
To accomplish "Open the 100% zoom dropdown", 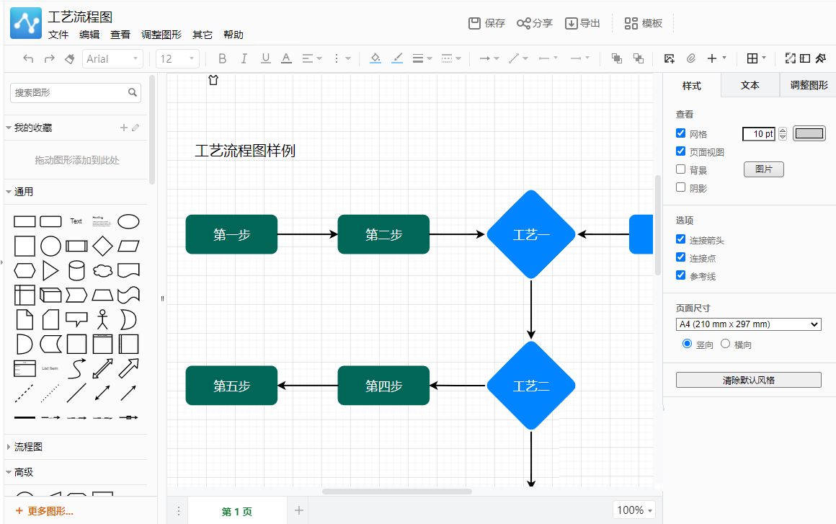I will pos(634,510).
